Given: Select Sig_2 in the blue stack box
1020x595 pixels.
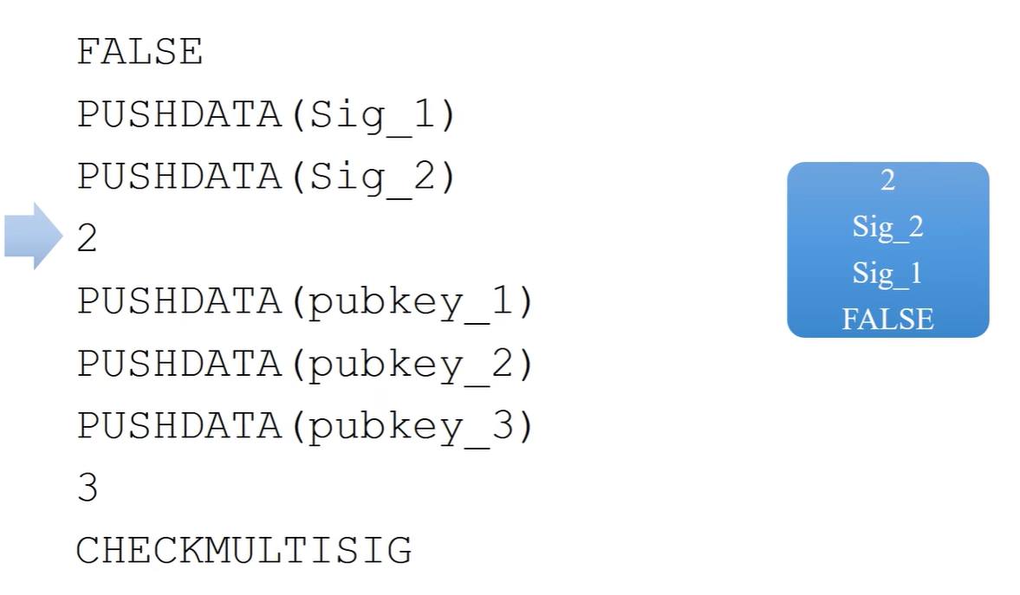Looking at the screenshot, I should [888, 228].
